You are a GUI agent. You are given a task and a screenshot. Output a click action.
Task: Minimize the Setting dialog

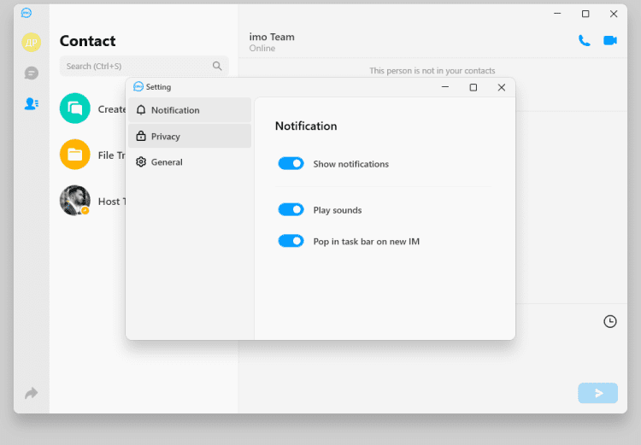(x=445, y=87)
